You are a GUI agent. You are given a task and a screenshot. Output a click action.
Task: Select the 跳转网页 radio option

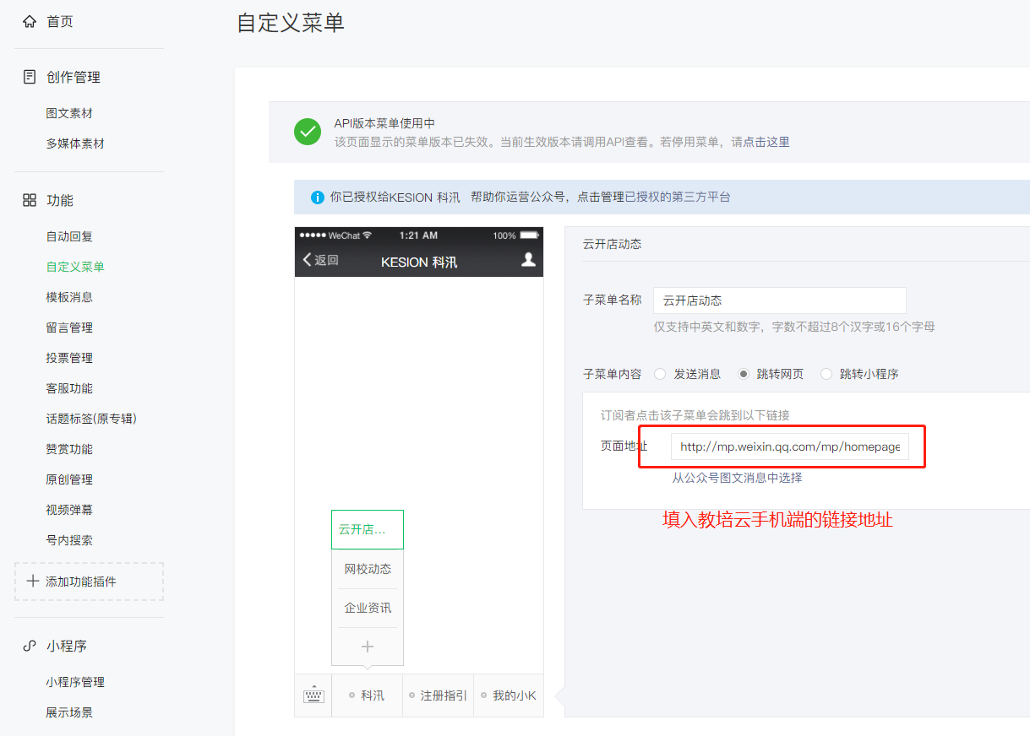tap(744, 374)
